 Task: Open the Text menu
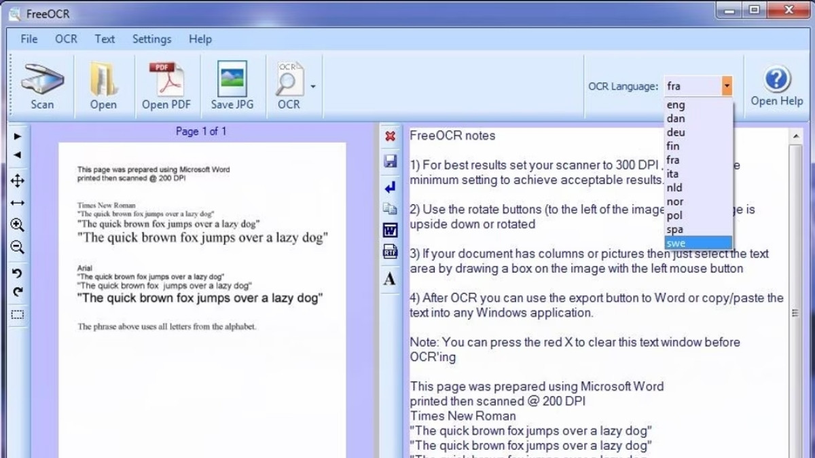coord(105,39)
